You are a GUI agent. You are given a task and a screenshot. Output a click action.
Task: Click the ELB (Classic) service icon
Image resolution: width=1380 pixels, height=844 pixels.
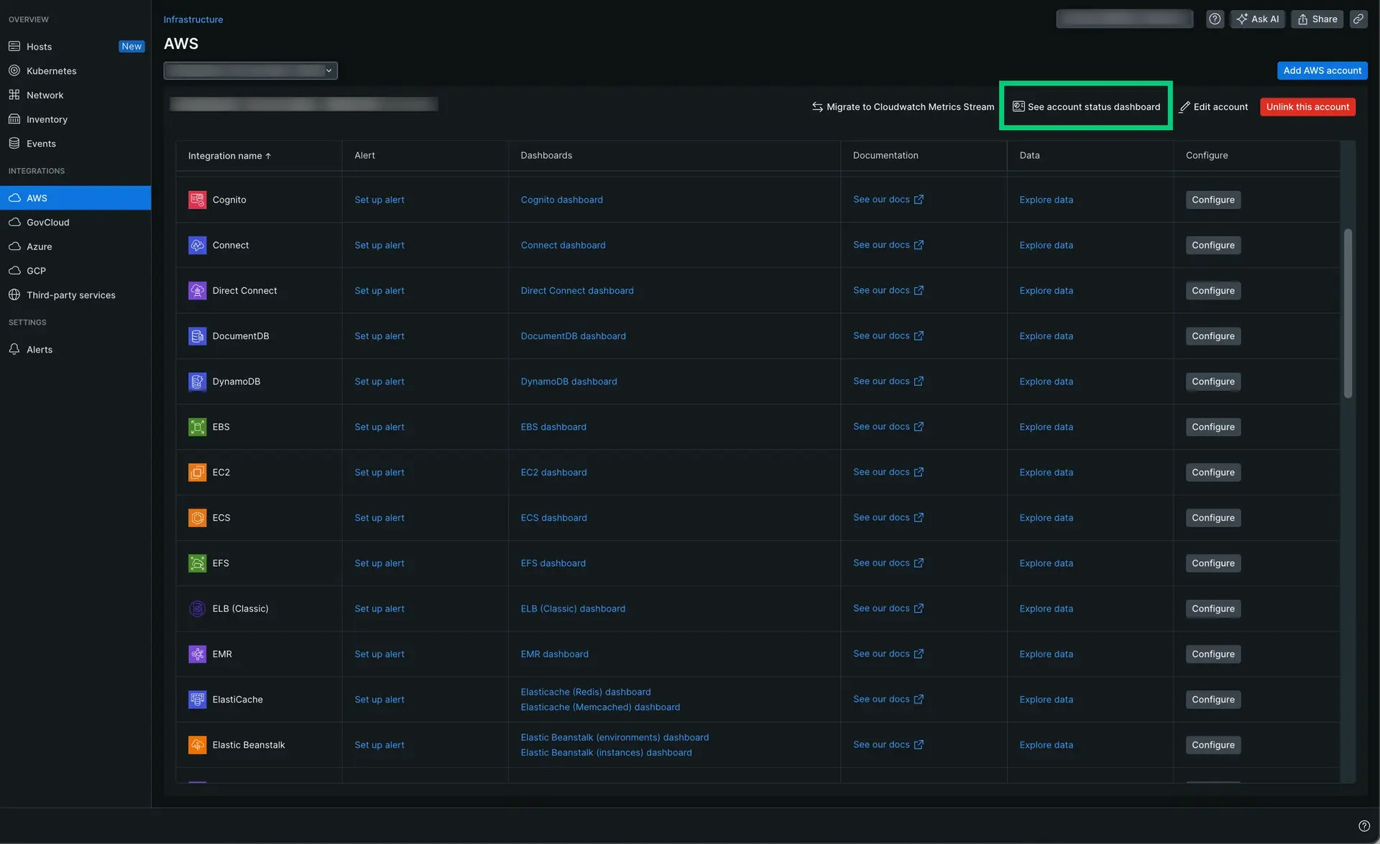tap(197, 608)
